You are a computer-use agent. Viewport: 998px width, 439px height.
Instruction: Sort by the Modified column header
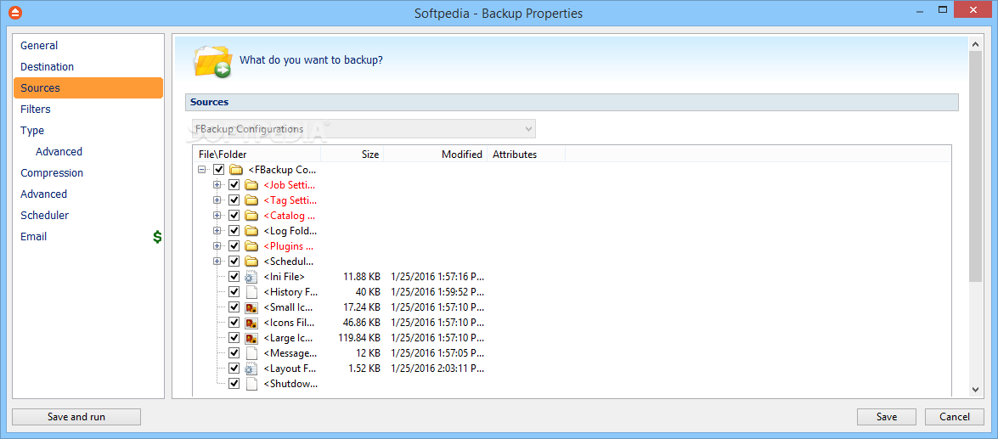point(436,154)
